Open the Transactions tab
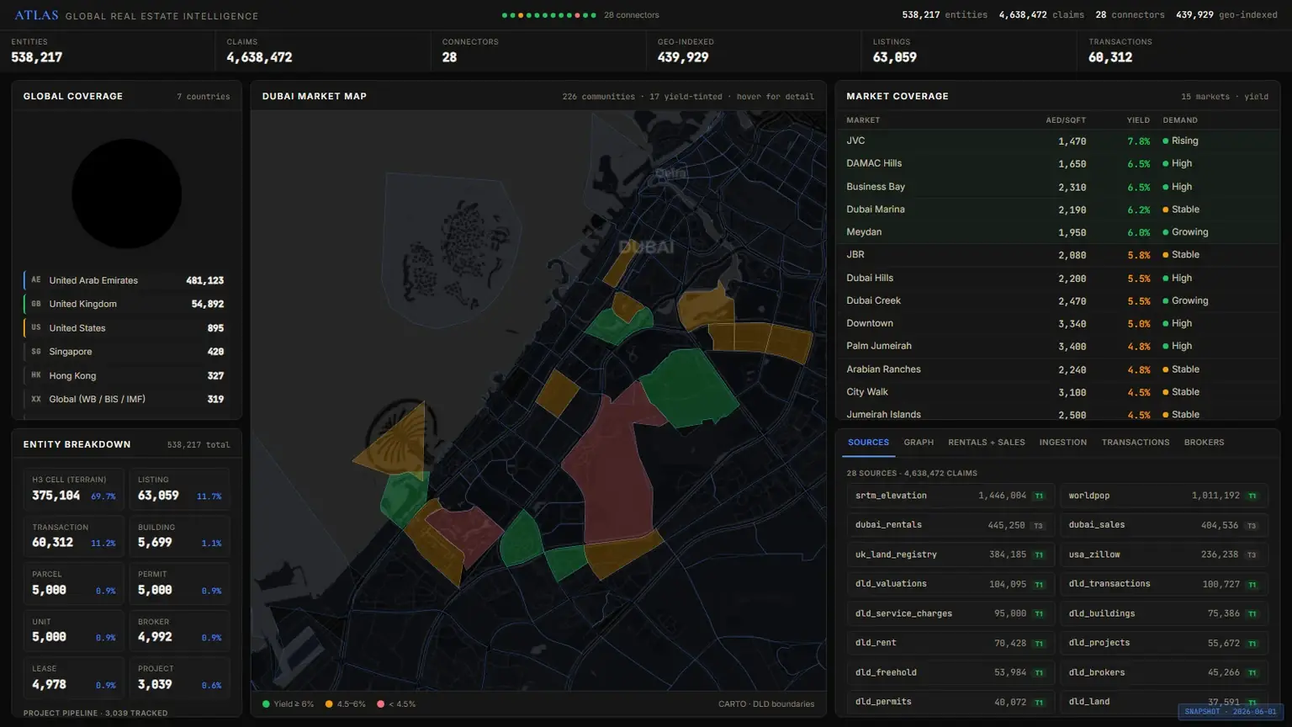 point(1136,443)
